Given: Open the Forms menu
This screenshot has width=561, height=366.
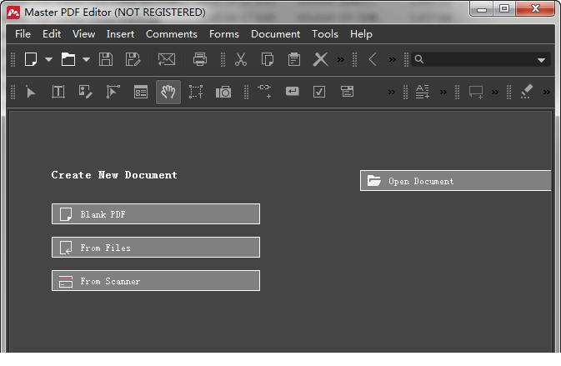Looking at the screenshot, I should (224, 34).
